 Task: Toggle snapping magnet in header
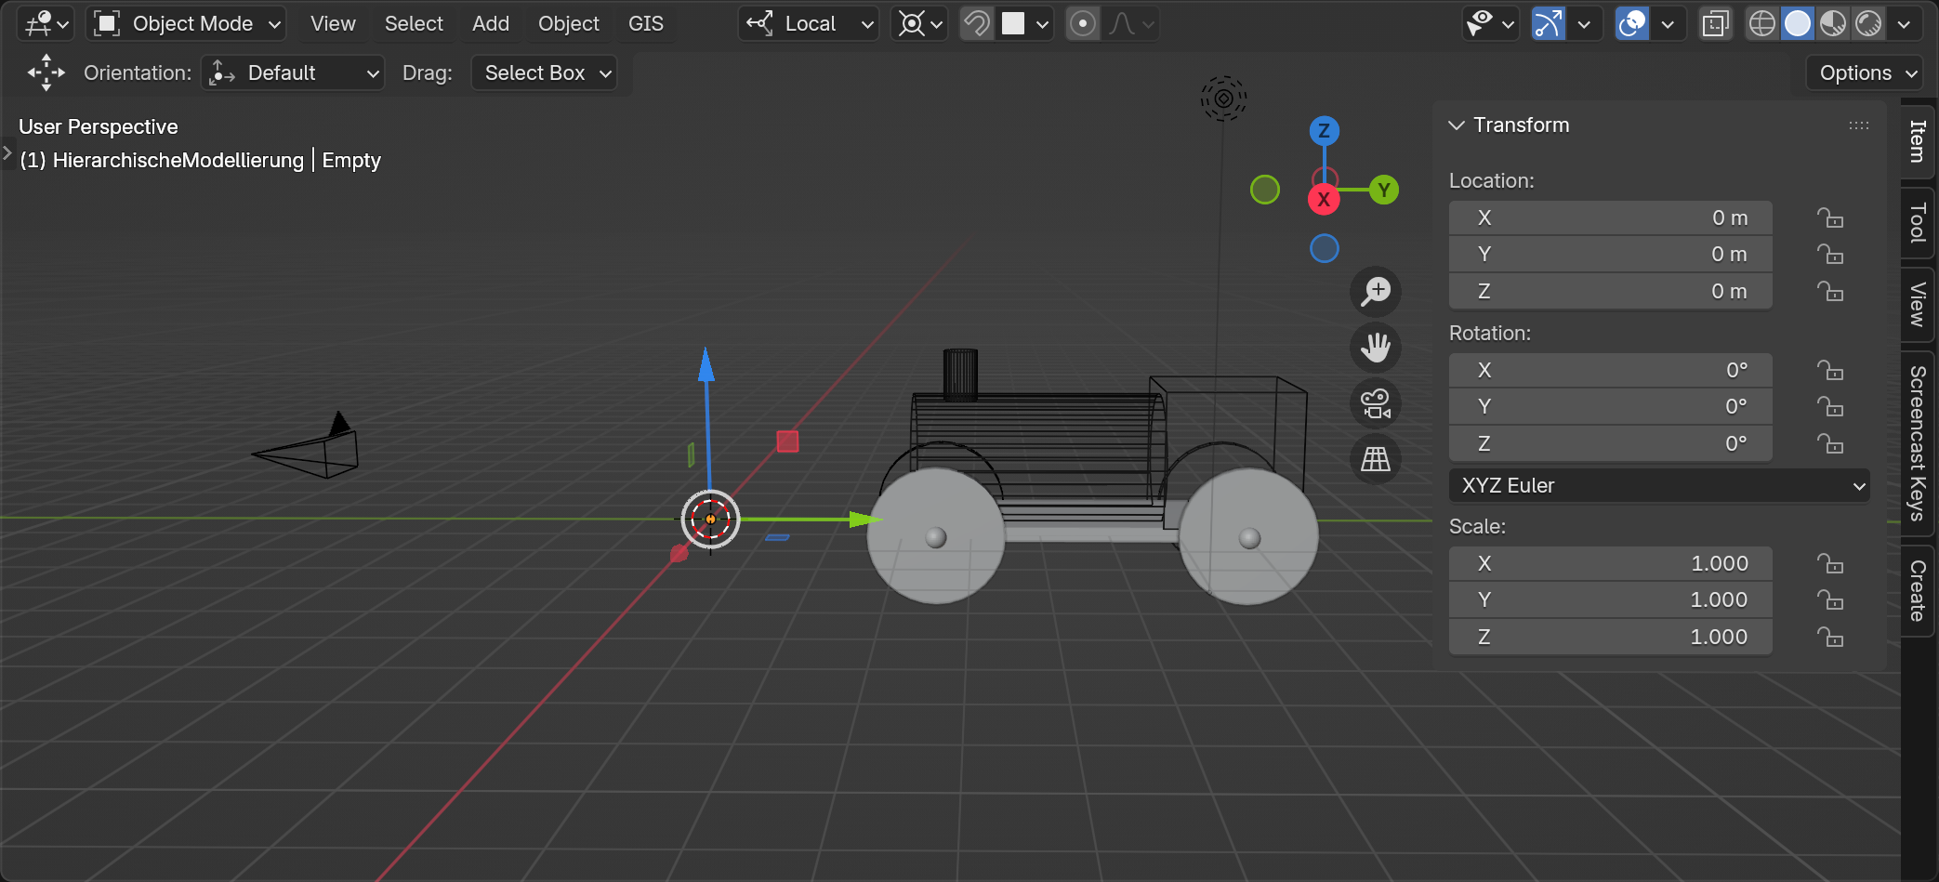pos(977,23)
